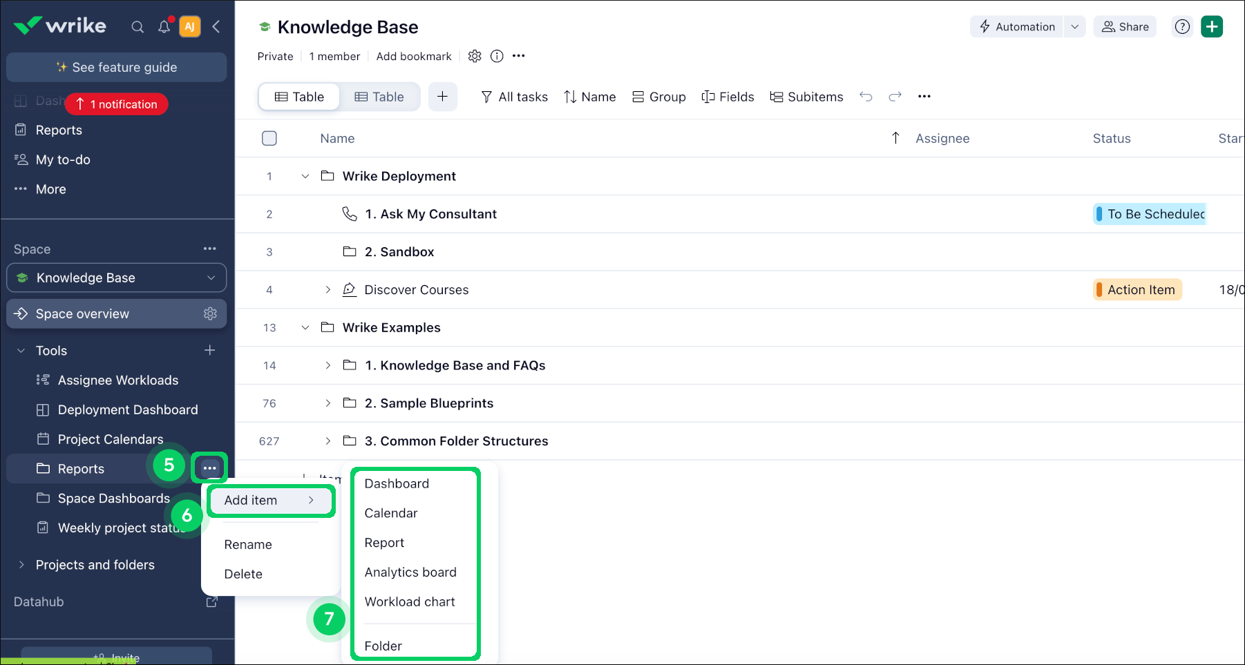
Task: Tick the select-all checkbox in table header
Action: (269, 138)
